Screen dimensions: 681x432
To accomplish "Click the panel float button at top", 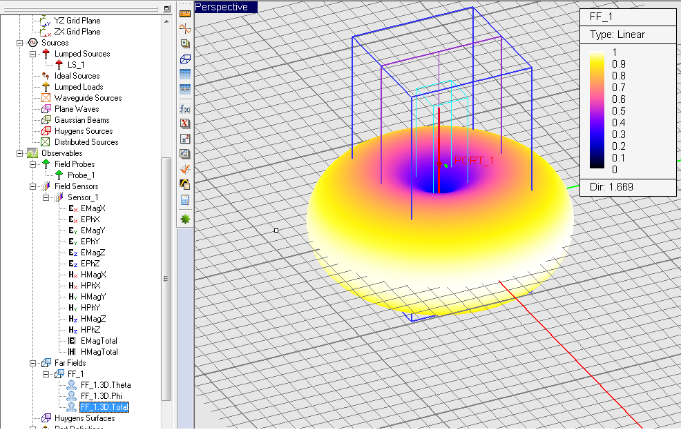I will [166, 8].
